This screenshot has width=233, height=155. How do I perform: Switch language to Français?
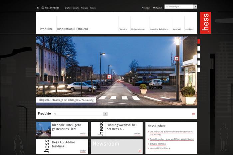85,8
